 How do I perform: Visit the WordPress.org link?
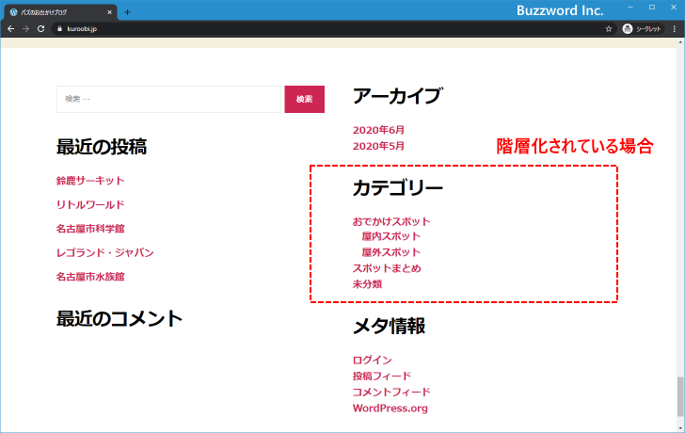(390, 409)
